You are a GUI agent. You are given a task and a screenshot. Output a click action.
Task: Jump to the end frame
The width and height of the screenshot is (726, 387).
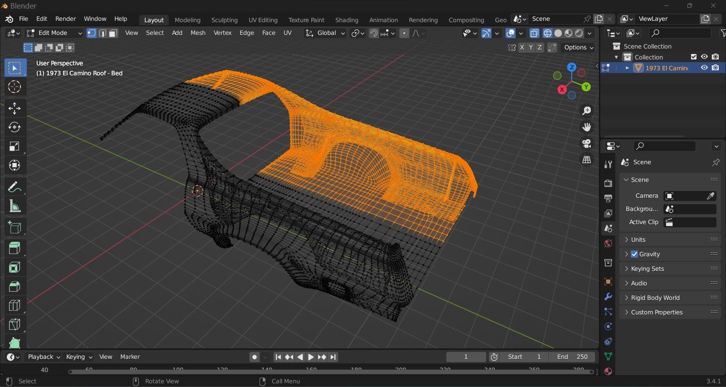pyautogui.click(x=333, y=357)
